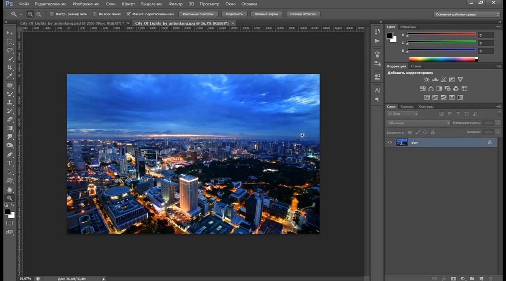Viewport: 506px width, 281px height.
Task: Select the Smudge/Blur tool
Action: click(10, 137)
